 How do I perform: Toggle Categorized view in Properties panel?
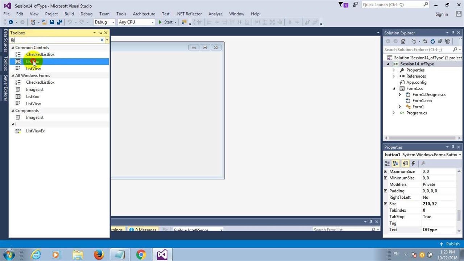click(x=388, y=163)
